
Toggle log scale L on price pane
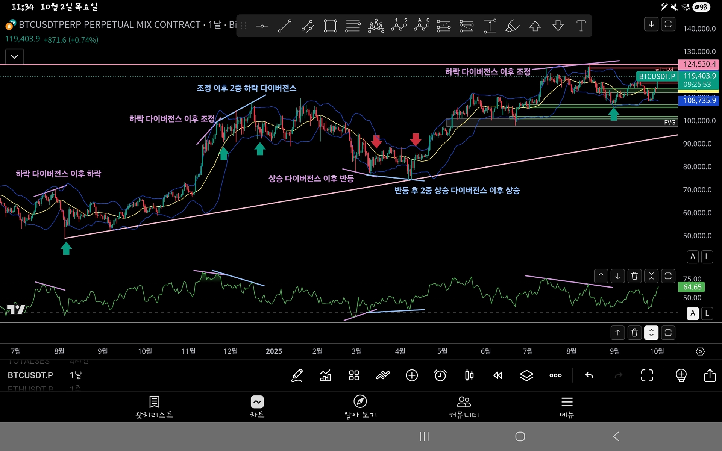(707, 257)
